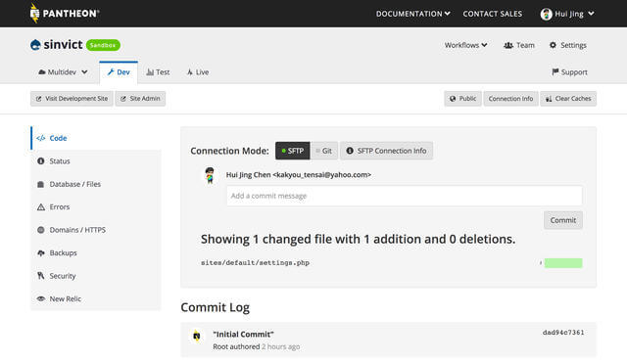Click the Team people icon

point(508,45)
